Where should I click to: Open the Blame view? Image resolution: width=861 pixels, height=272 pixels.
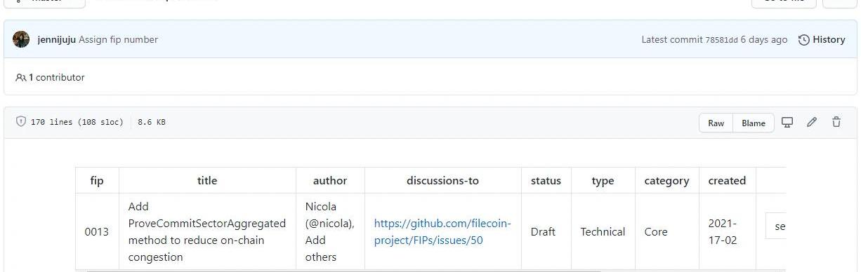tap(754, 123)
